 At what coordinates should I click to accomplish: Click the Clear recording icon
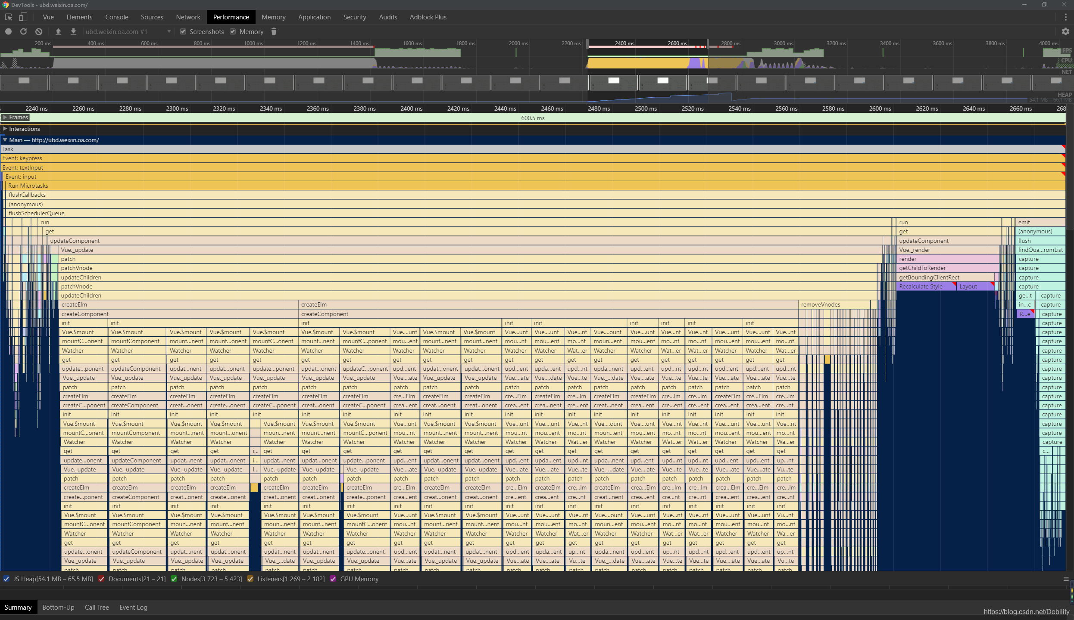pyautogui.click(x=38, y=31)
